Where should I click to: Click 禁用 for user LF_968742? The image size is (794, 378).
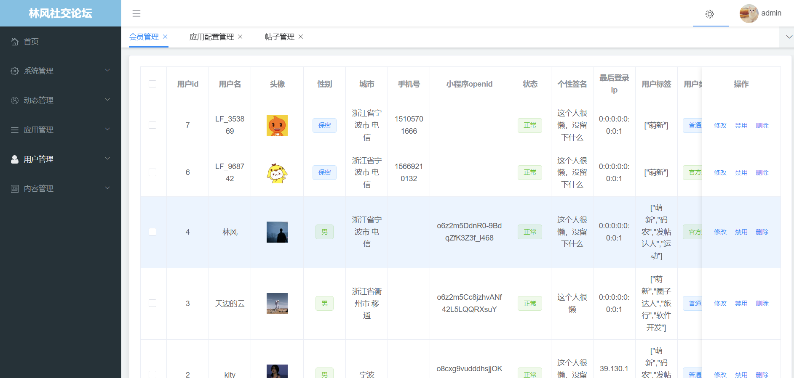(x=741, y=172)
